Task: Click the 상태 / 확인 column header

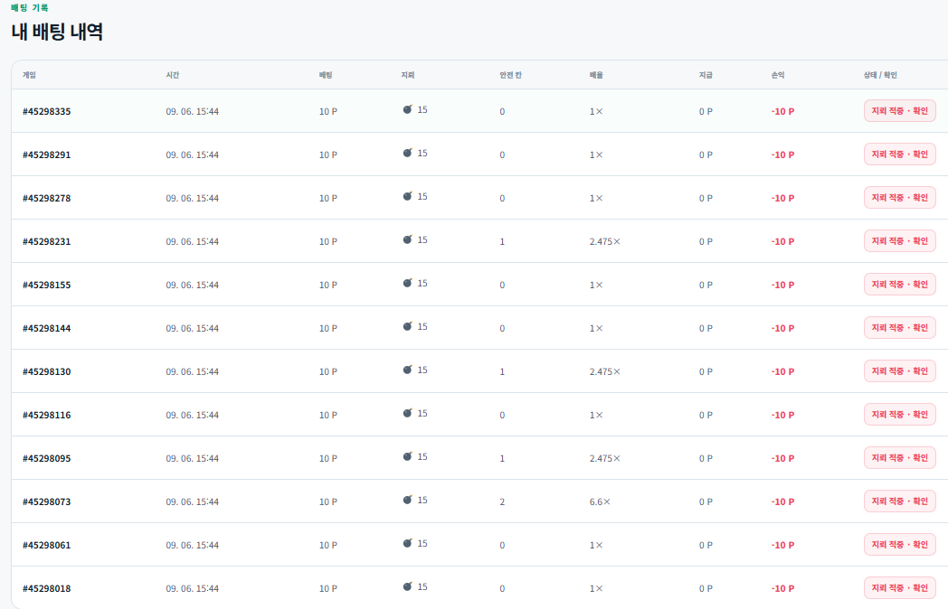Action: (880, 75)
